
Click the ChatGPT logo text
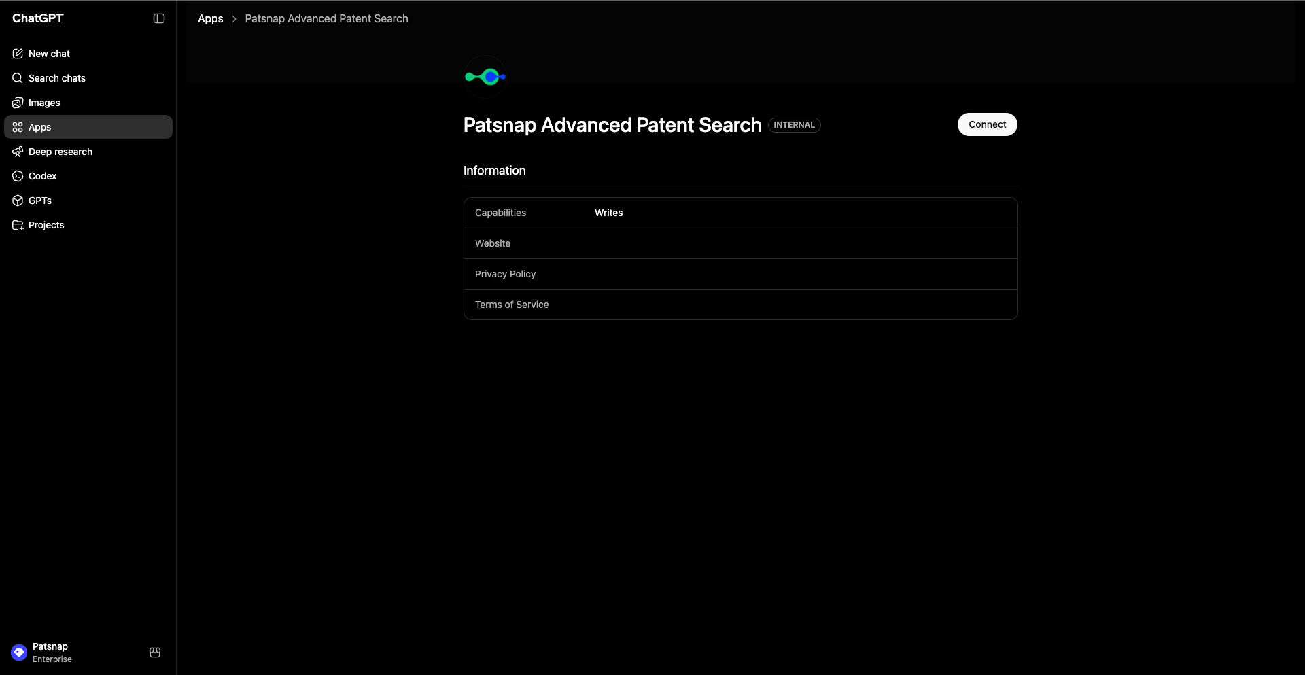38,18
